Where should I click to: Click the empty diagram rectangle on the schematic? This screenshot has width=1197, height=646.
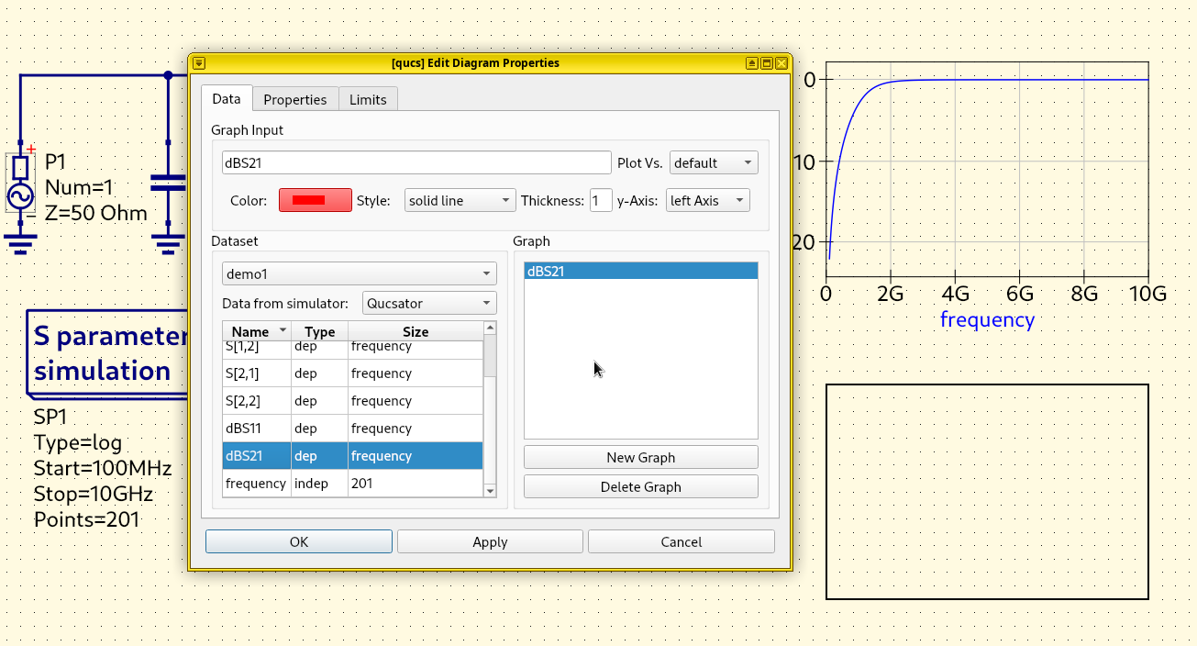pyautogui.click(x=987, y=492)
